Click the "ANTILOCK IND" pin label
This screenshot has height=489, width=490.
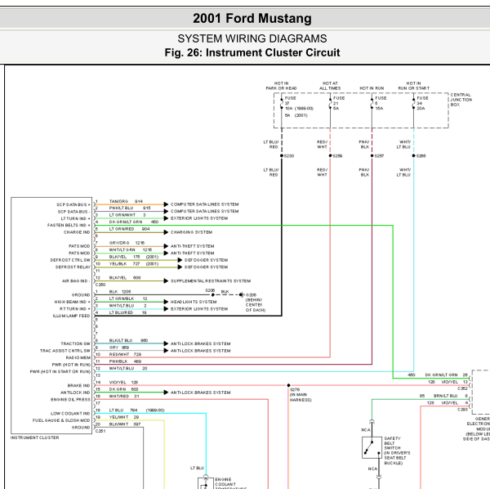point(75,393)
